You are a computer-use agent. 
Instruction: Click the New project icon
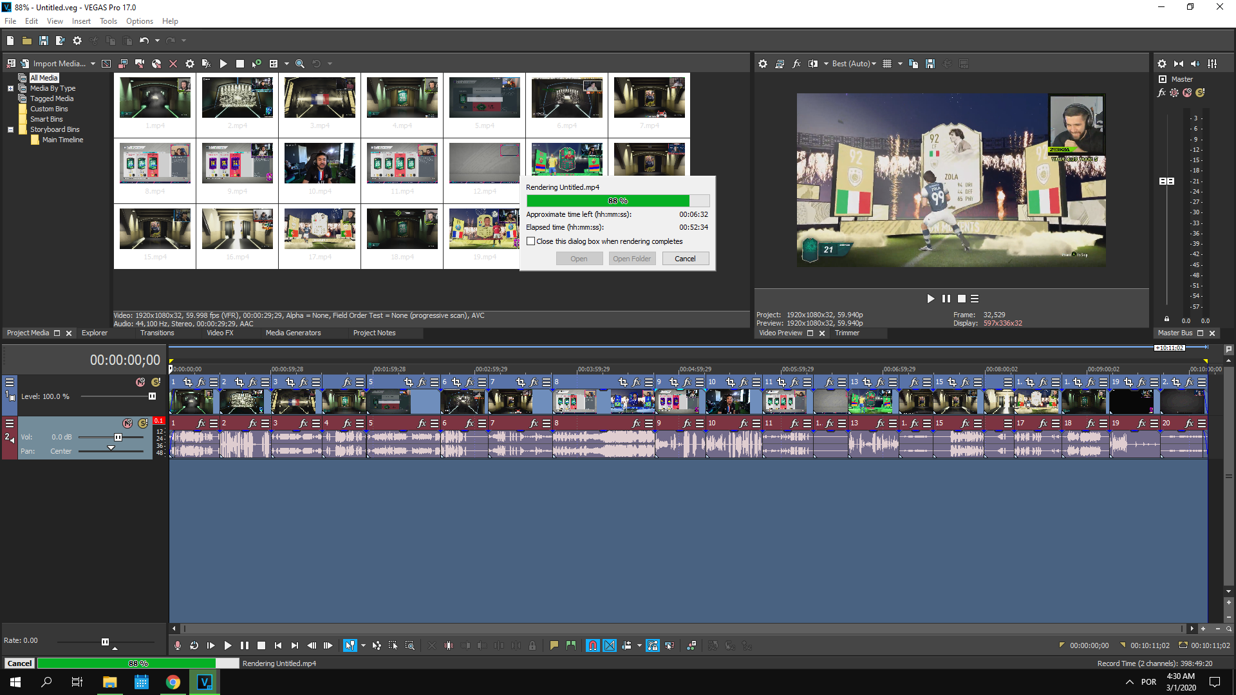tap(10, 41)
